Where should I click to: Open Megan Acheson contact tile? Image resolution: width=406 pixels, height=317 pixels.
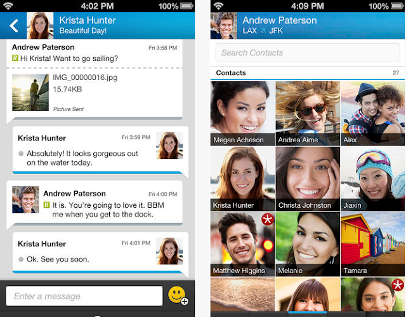tap(242, 113)
